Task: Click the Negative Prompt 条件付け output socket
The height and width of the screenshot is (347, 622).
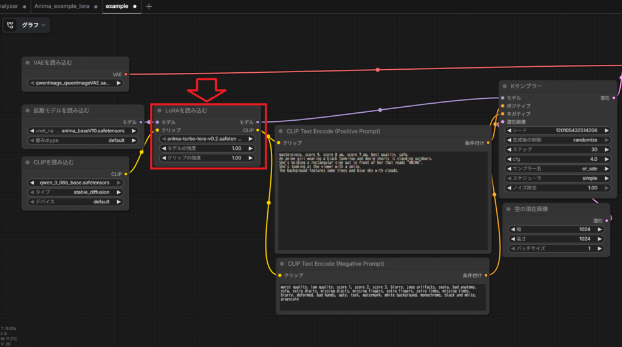Action: point(486,275)
